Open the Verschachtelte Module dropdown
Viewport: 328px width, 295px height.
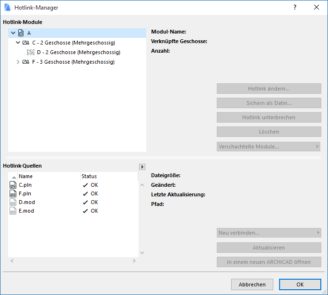tap(269, 147)
